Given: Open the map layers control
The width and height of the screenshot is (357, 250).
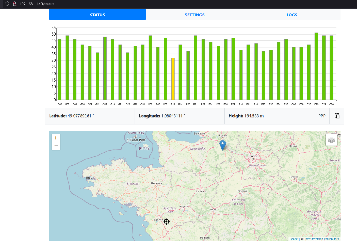Looking at the screenshot, I should pyautogui.click(x=331, y=140).
